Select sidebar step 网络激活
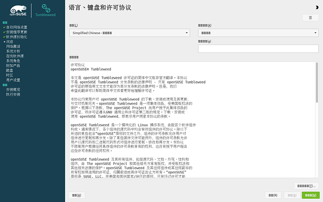 (x=13, y=46)
